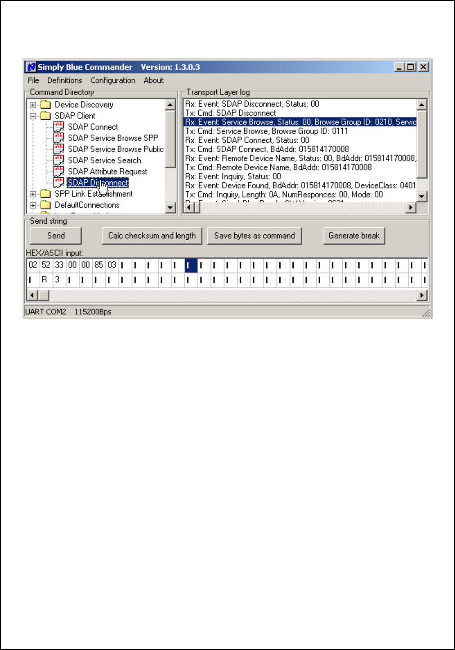This screenshot has width=455, height=650.
Task: Click the HEX input scroll left arrow
Action: pos(32,296)
